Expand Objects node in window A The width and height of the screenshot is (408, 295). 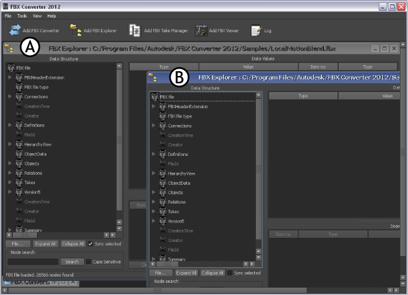tap(10, 163)
